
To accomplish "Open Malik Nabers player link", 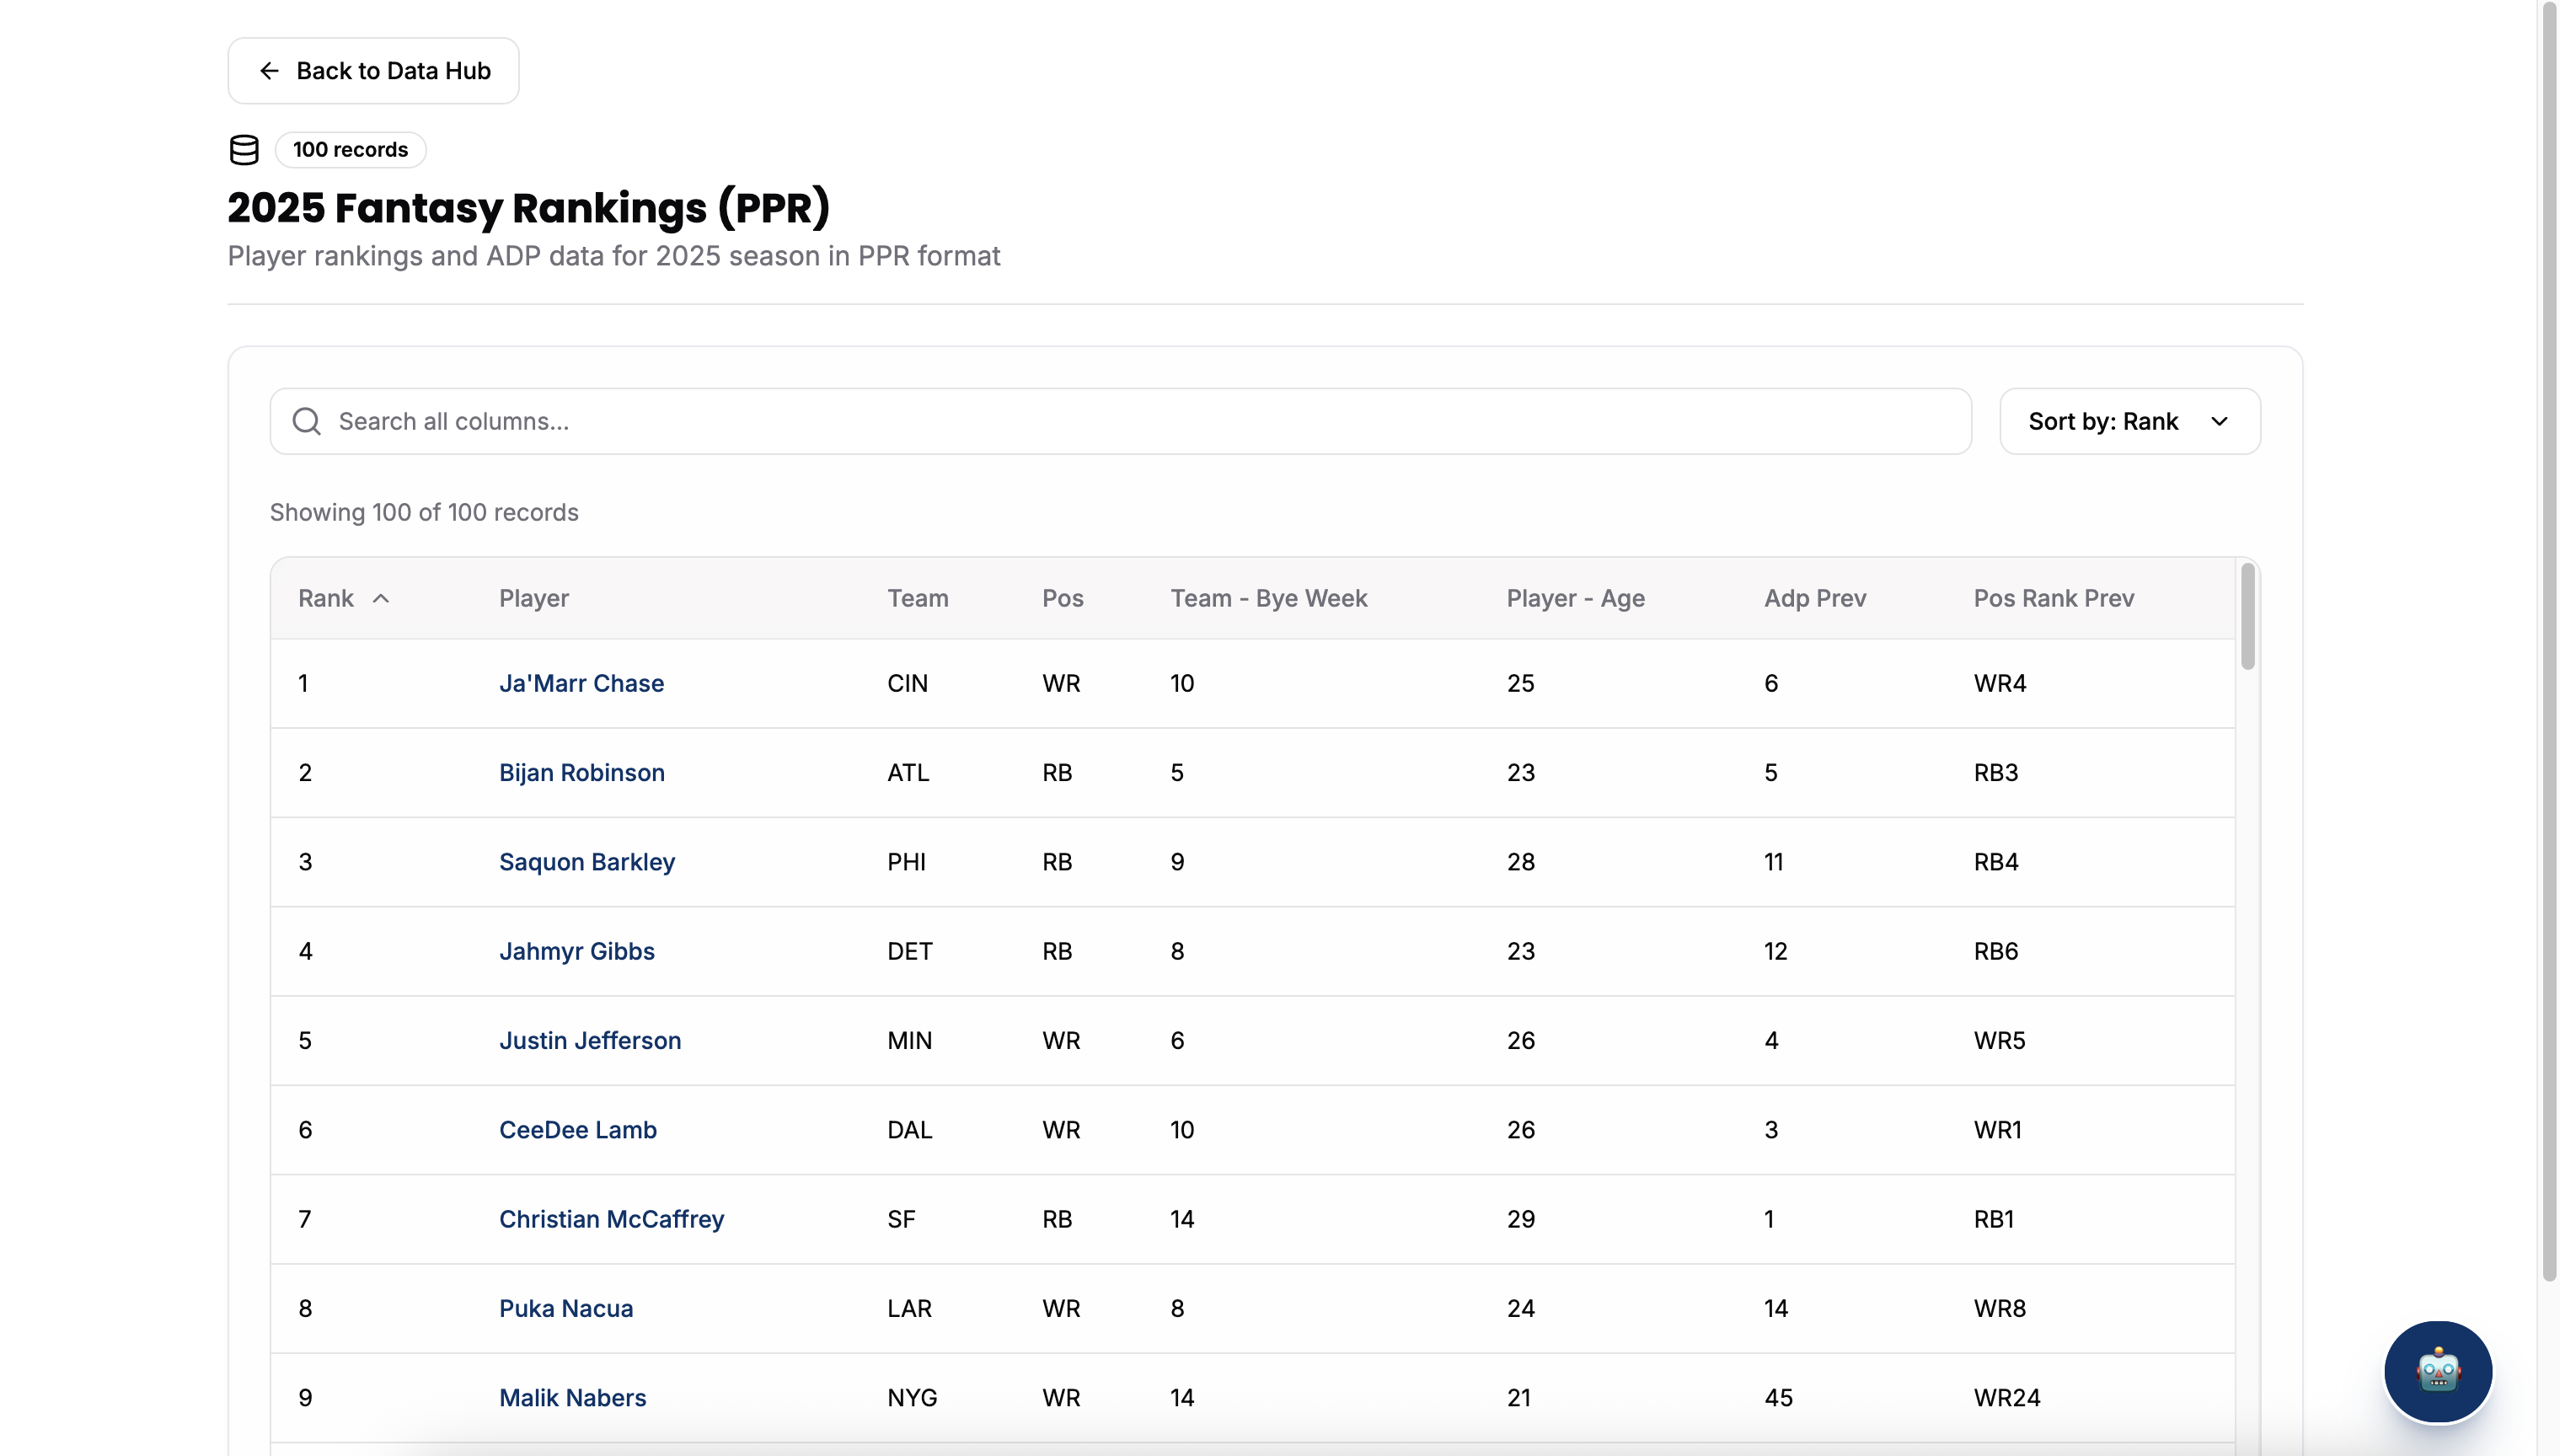I will tap(573, 1397).
